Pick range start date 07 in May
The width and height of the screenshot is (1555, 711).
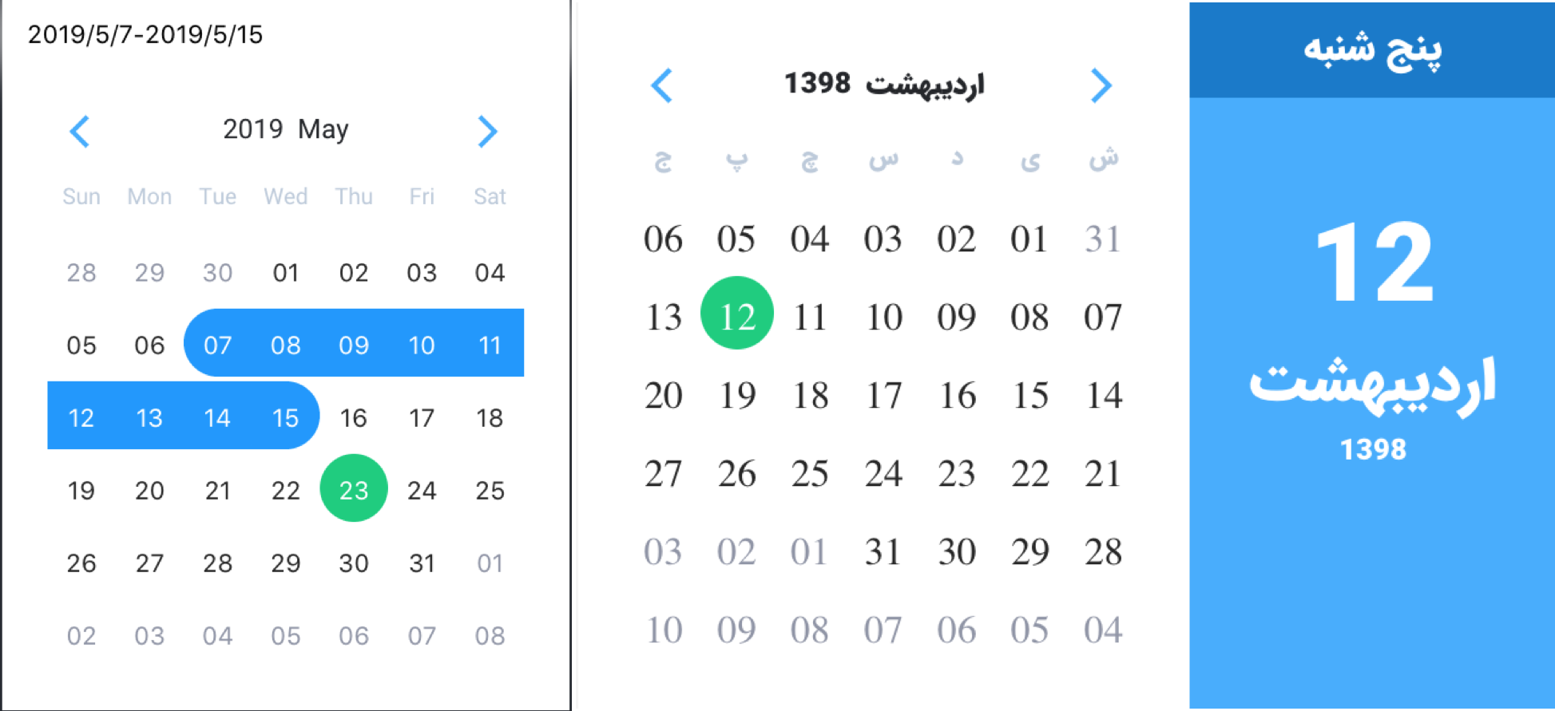tap(217, 345)
